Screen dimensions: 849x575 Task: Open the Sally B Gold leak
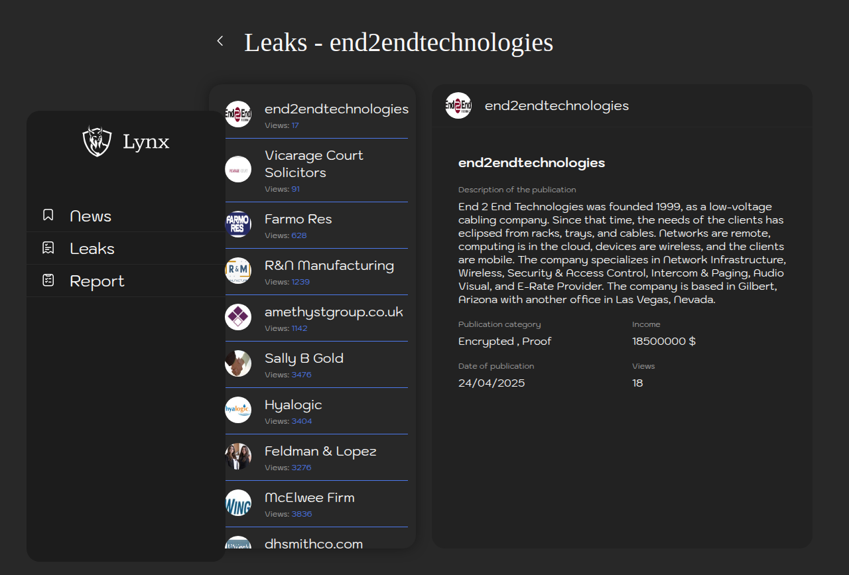304,358
